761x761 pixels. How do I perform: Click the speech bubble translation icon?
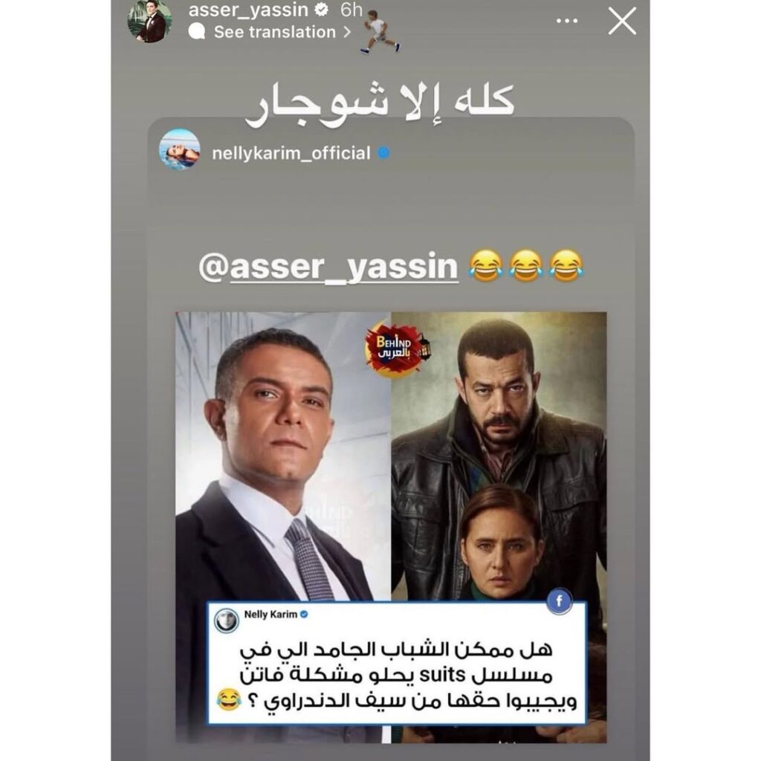(x=196, y=32)
